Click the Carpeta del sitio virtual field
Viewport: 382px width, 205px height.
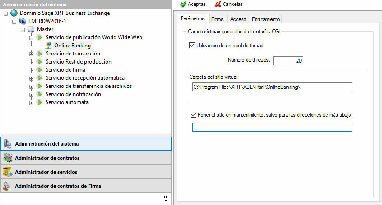tap(271, 87)
